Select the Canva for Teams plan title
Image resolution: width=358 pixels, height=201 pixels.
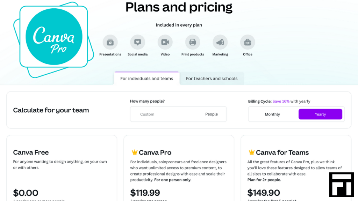[x=282, y=152]
